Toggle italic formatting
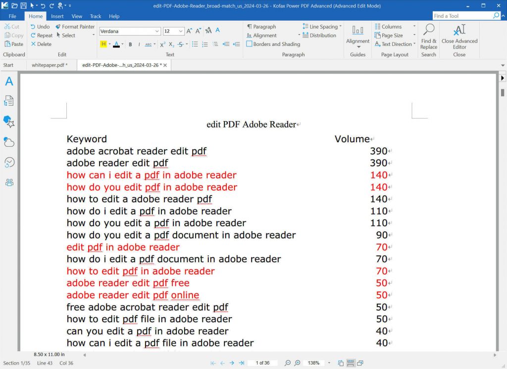The height and width of the screenshot is (369, 507). point(140,44)
